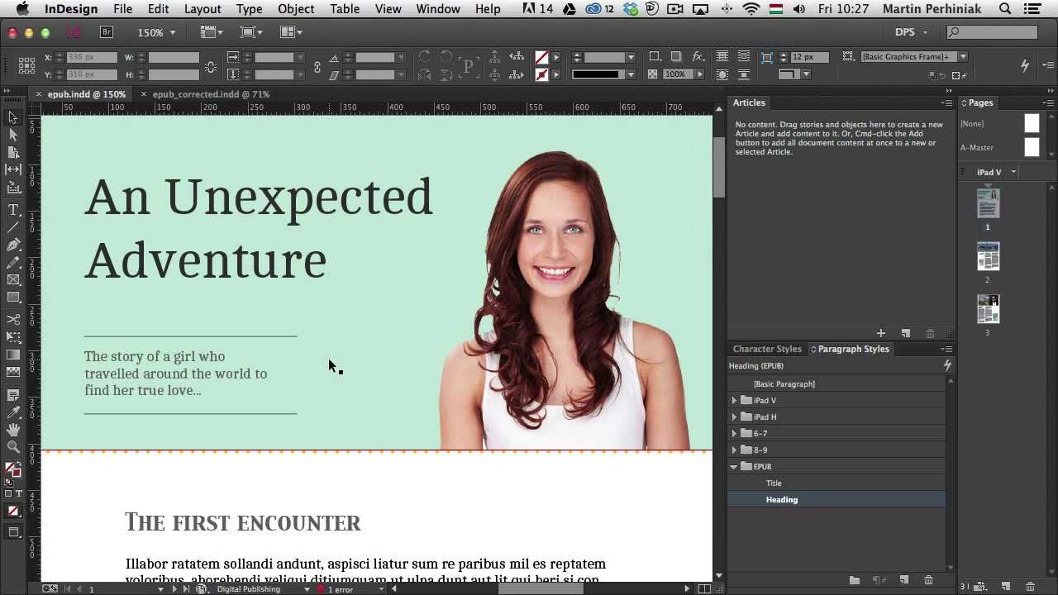Click the delete trash icon in Paragraph Styles panel

pyautogui.click(x=928, y=580)
